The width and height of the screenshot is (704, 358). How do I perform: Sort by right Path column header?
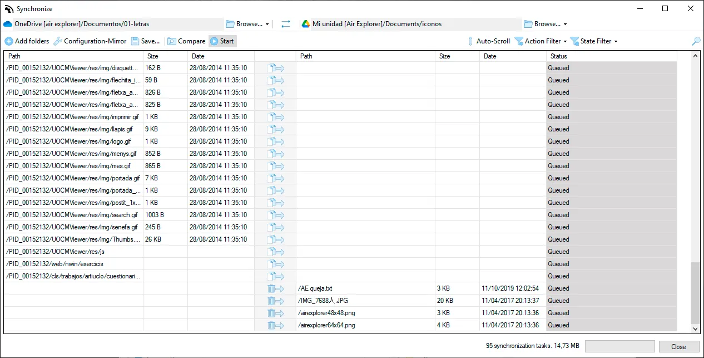(366, 56)
